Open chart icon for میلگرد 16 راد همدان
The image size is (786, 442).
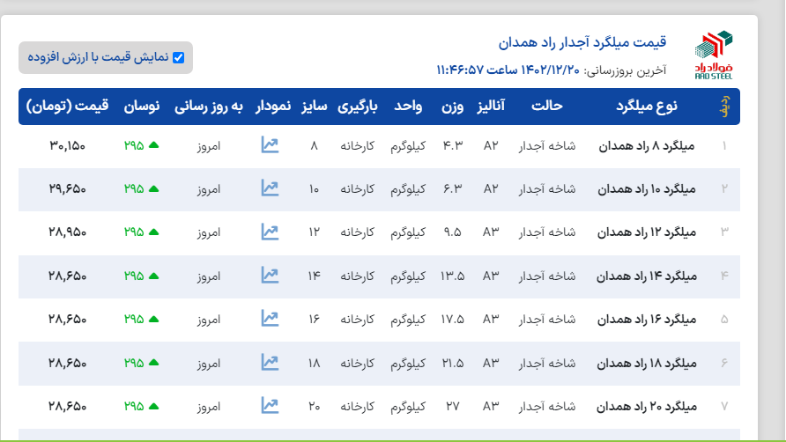tap(270, 319)
